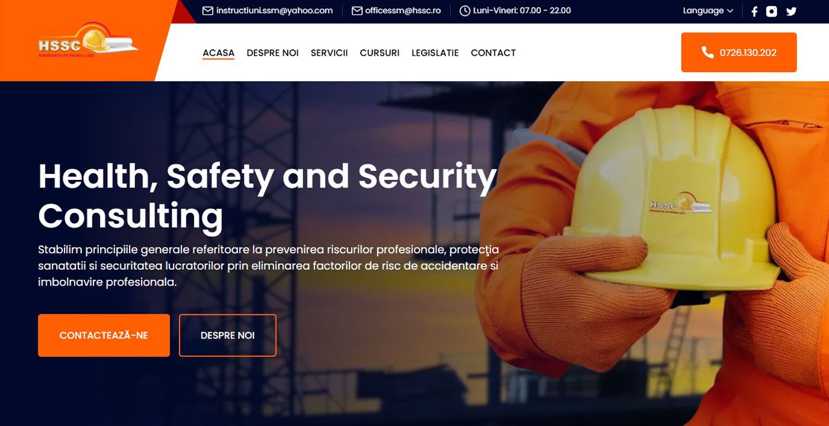Image resolution: width=829 pixels, height=426 pixels.
Task: Navigate to the CONTACT menu item
Action: click(493, 53)
